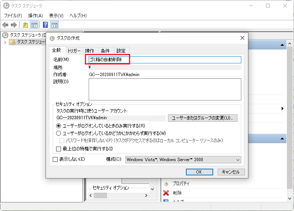
Task: Expand the タスク スケジューラ library tree arrow
Action: (5, 42)
